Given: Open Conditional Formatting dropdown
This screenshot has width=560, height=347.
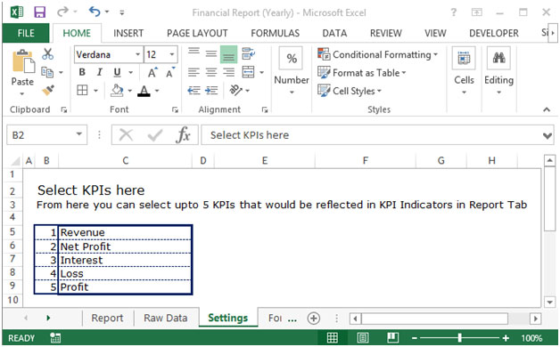Looking at the screenshot, I should pyautogui.click(x=377, y=54).
